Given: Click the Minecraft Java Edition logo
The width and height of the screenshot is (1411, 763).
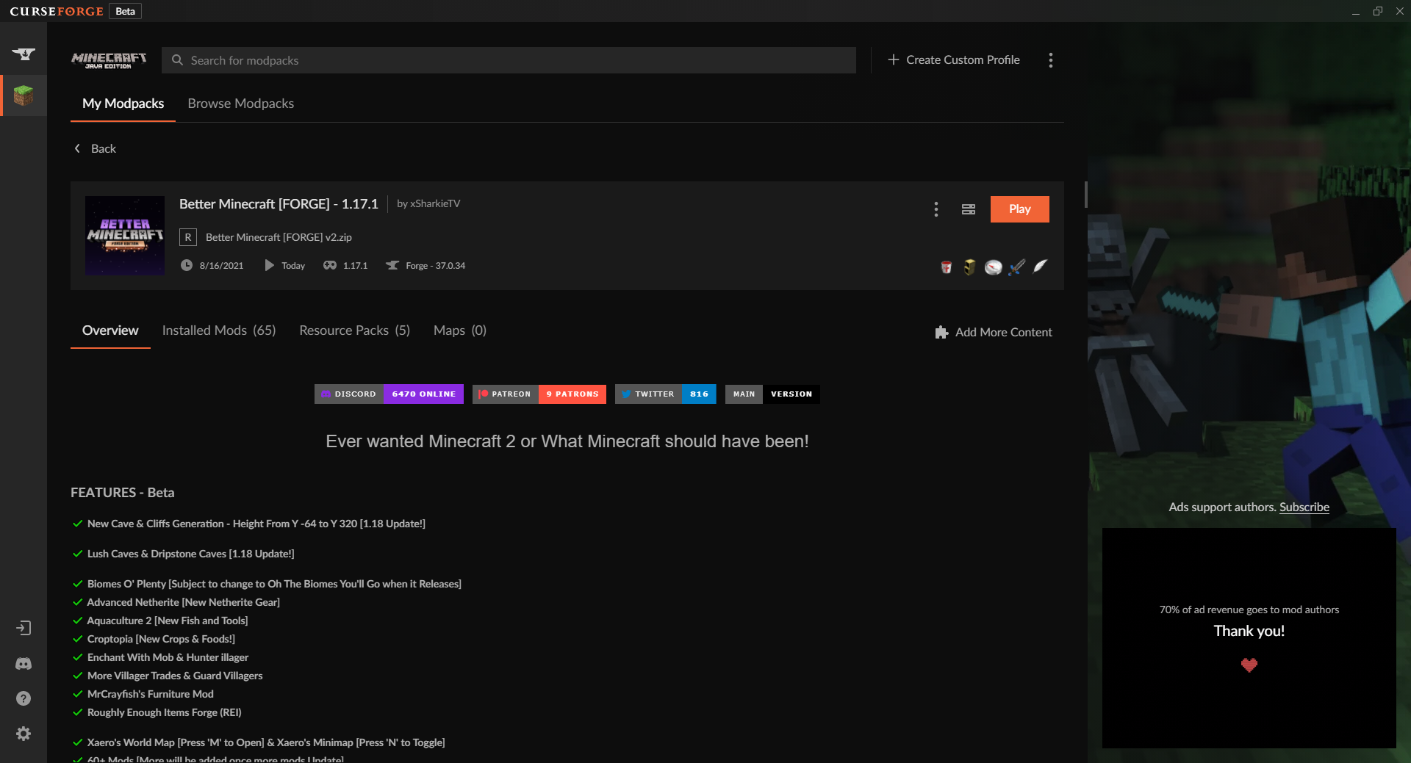Looking at the screenshot, I should coord(109,60).
